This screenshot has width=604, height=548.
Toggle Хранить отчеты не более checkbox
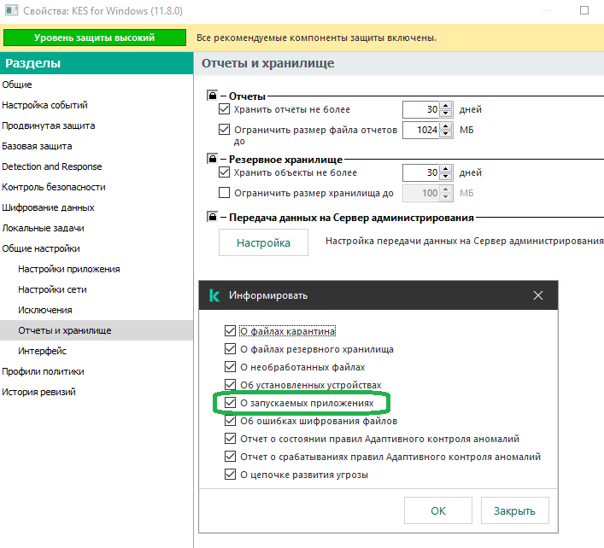point(224,109)
